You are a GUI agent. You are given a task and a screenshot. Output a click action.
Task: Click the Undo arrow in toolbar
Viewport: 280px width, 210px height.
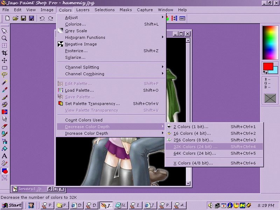(x=42, y=18)
